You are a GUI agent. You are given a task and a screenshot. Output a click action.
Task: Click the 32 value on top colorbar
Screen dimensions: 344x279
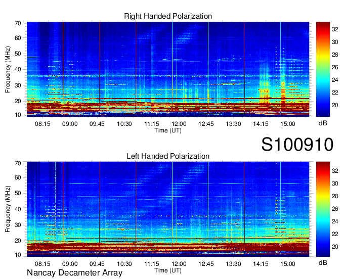point(335,29)
